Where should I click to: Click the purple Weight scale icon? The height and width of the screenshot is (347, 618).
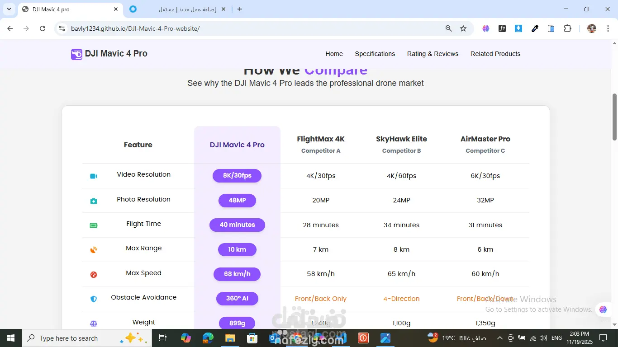[94, 324]
